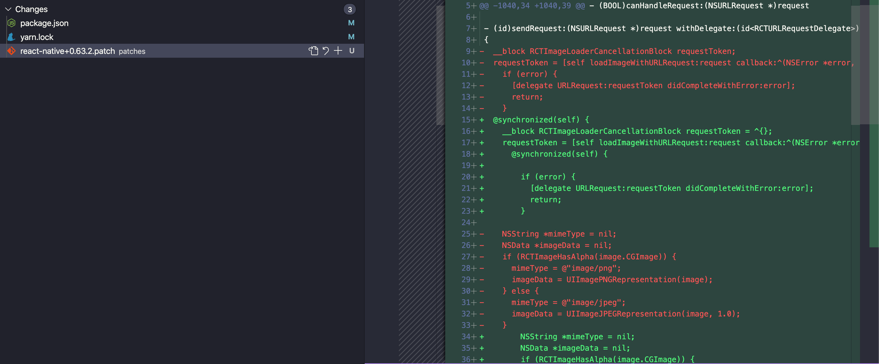Click line 28 mimeType image/png code
This screenshot has width=879, height=364.
tap(566, 268)
